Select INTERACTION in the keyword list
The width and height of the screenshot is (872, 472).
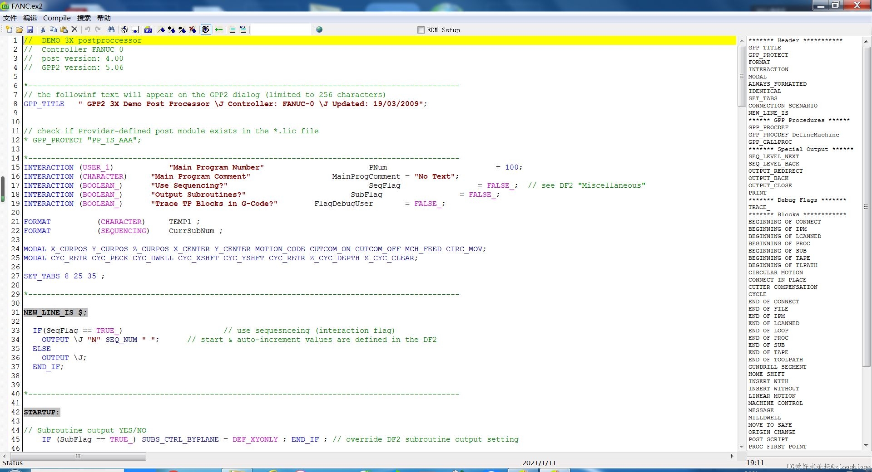tap(768, 69)
